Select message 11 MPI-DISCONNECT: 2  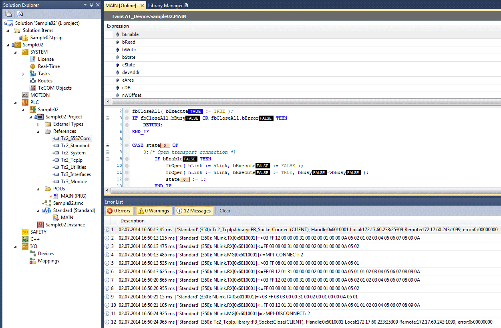(302, 314)
